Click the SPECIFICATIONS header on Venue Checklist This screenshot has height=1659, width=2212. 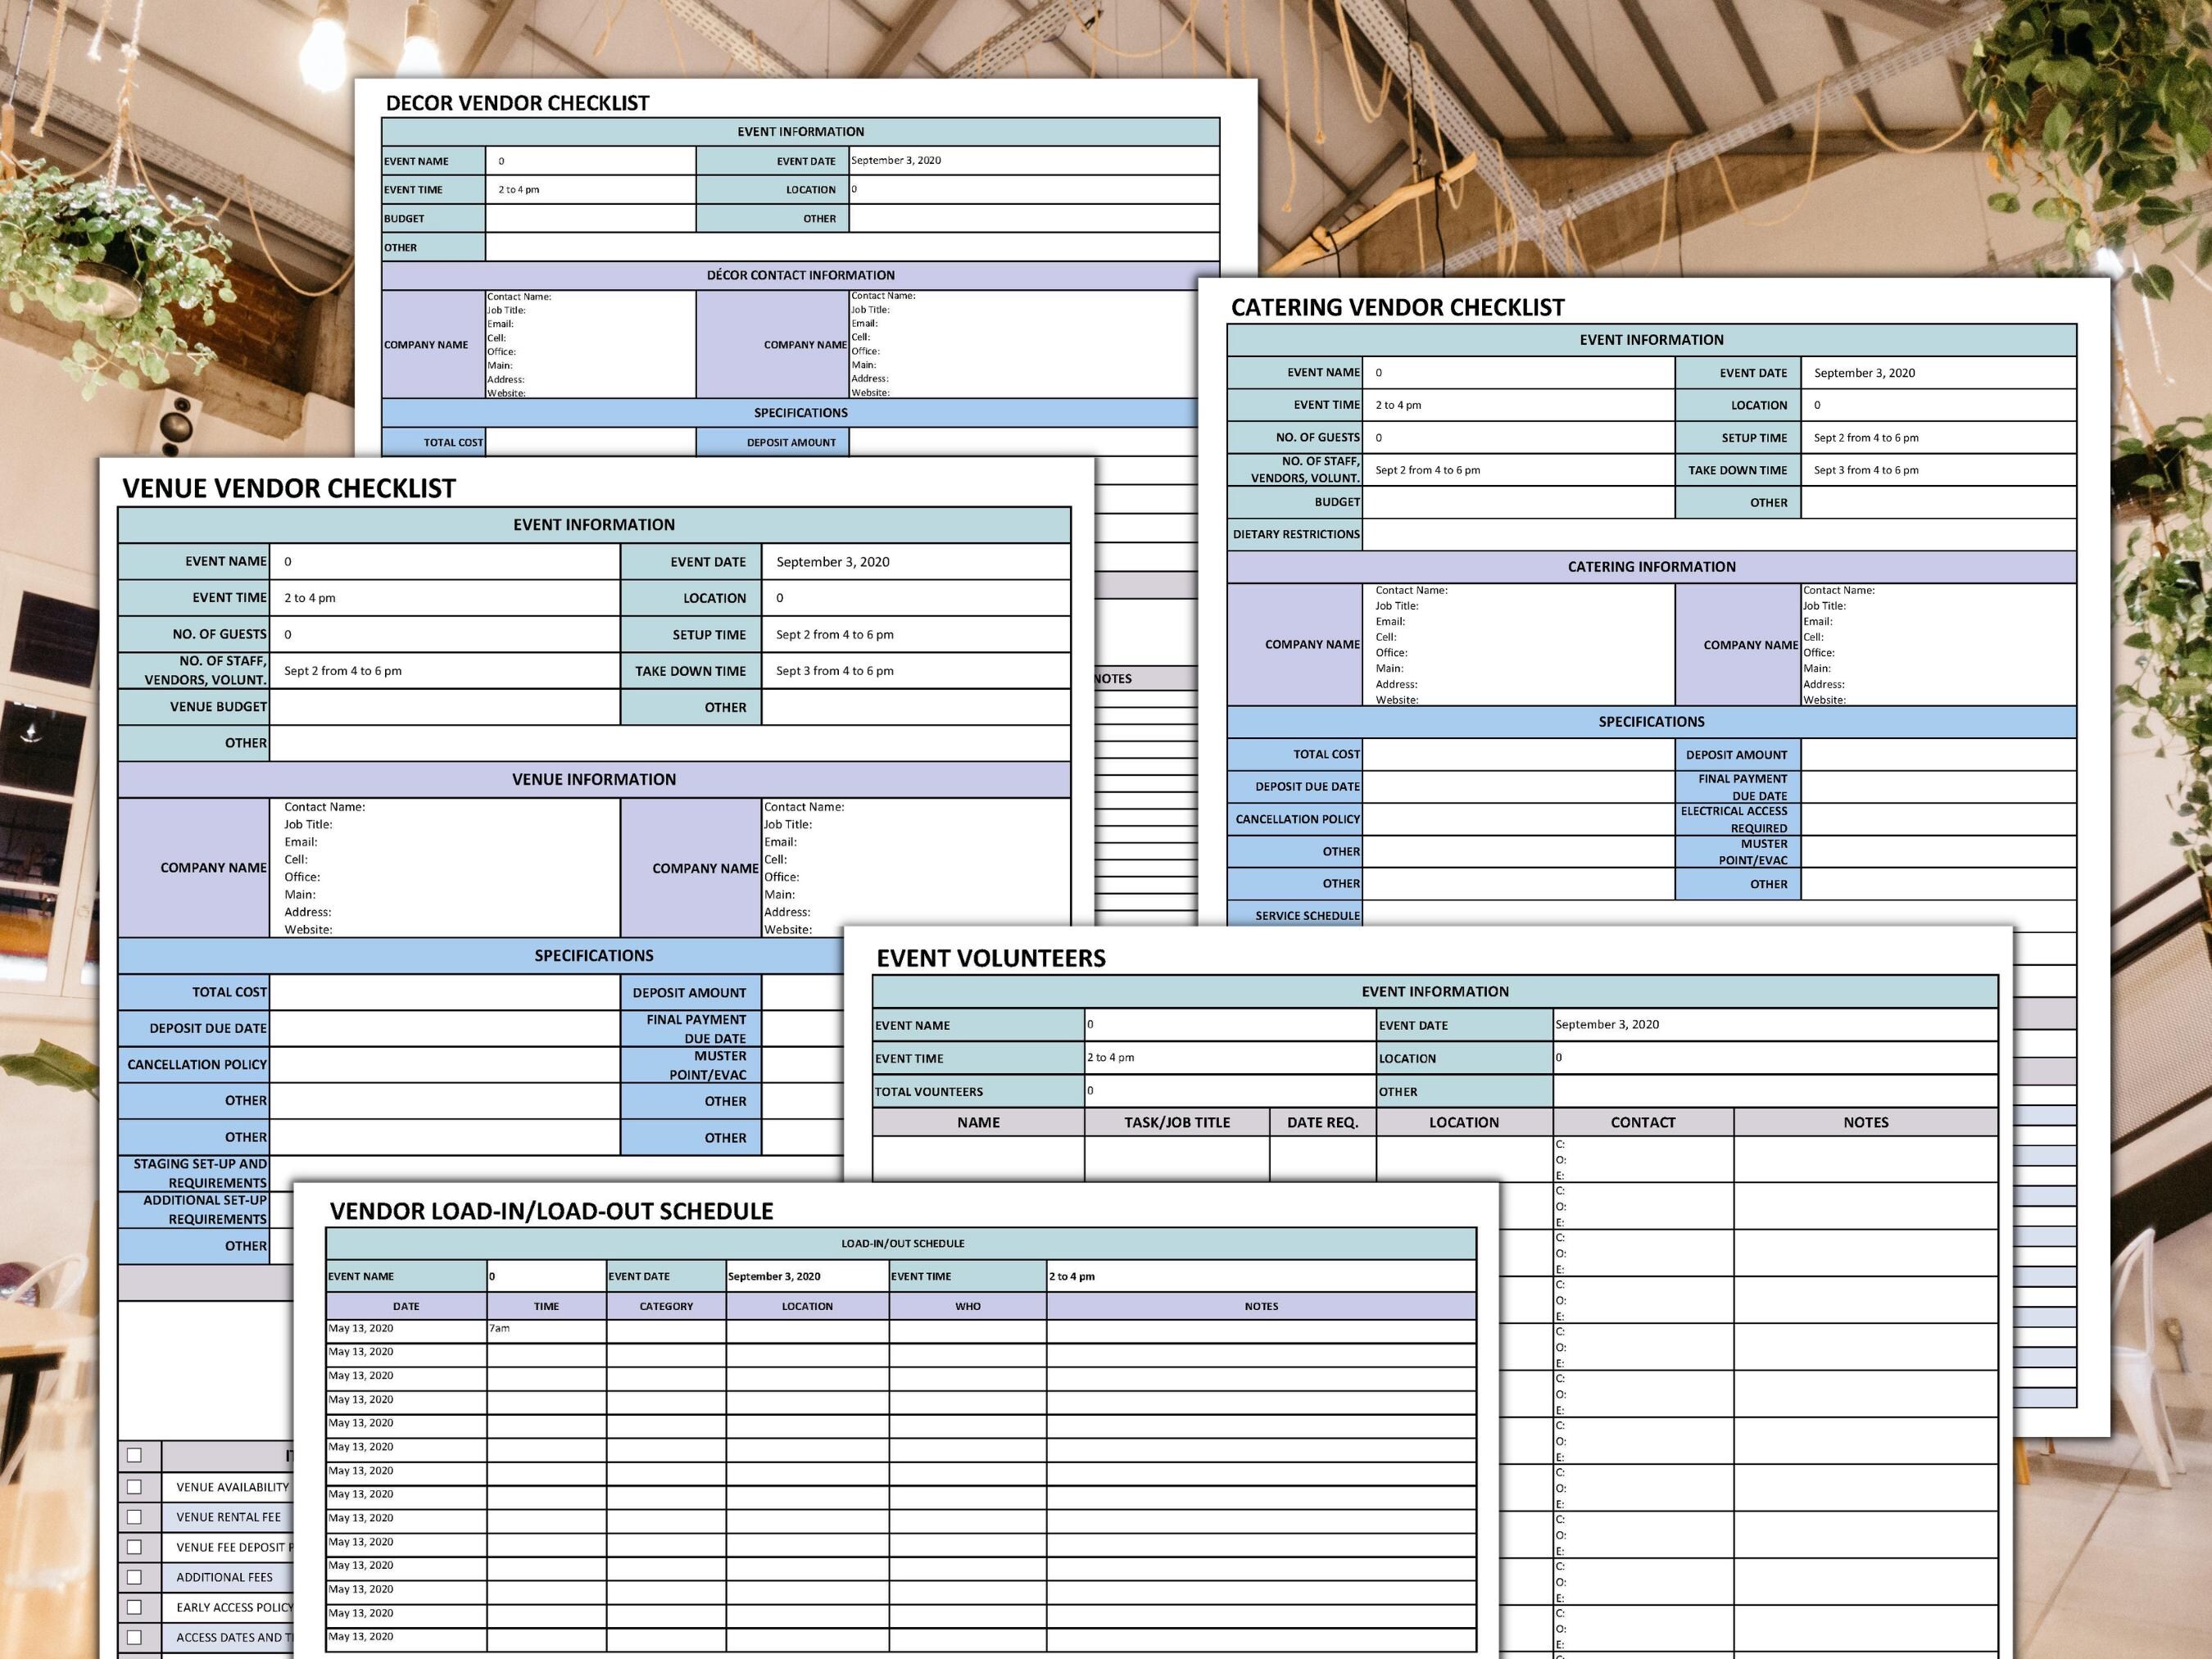[594, 955]
